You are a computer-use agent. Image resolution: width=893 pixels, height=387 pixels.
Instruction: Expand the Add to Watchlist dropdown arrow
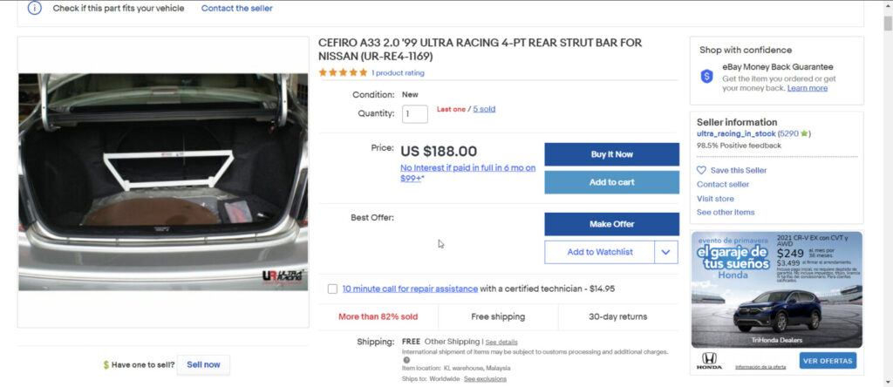click(x=666, y=252)
